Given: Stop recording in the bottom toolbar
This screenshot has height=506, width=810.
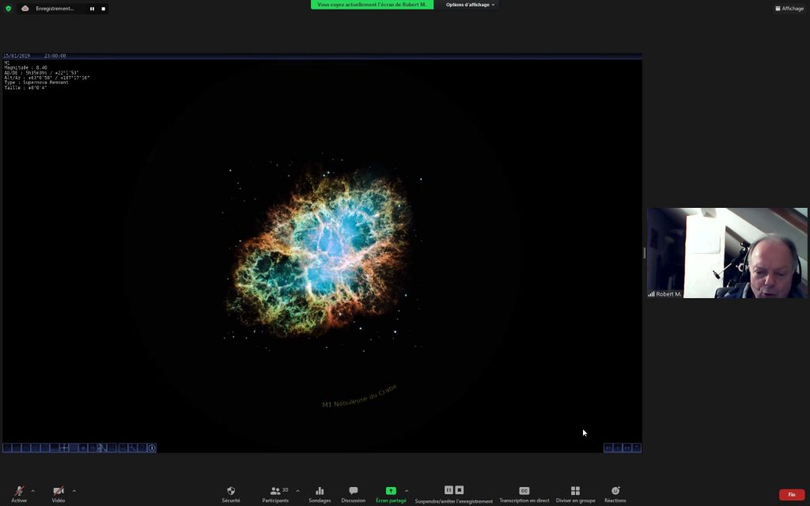Looking at the screenshot, I should pyautogui.click(x=460, y=490).
